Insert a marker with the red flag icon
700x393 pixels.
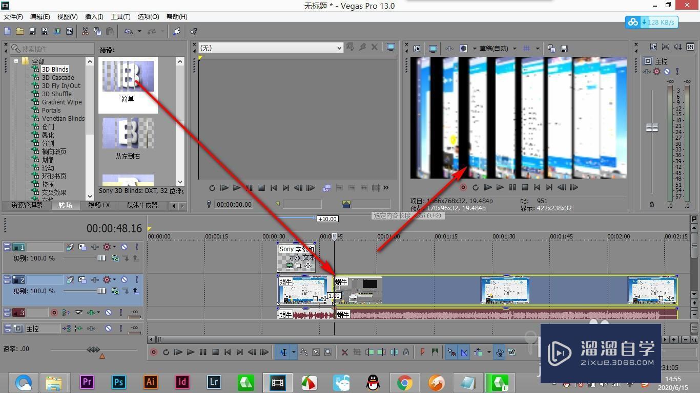pos(423,352)
